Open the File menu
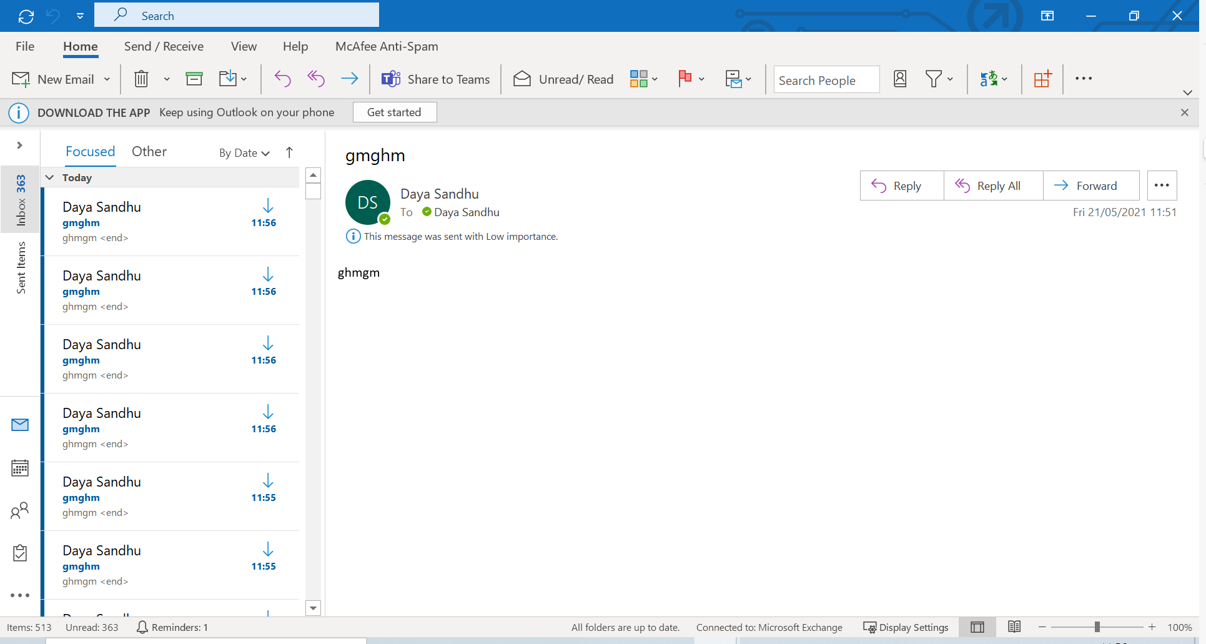Image resolution: width=1206 pixels, height=644 pixels. coord(25,46)
